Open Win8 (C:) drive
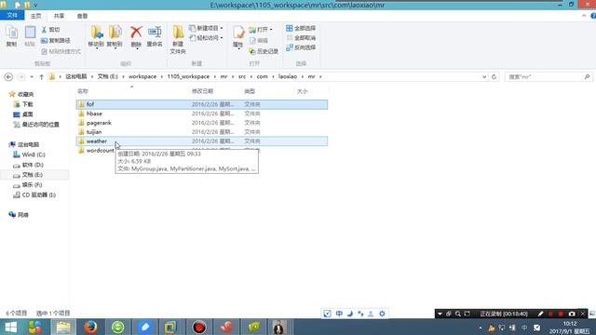Viewport: 596px width, 335px height. (29, 154)
